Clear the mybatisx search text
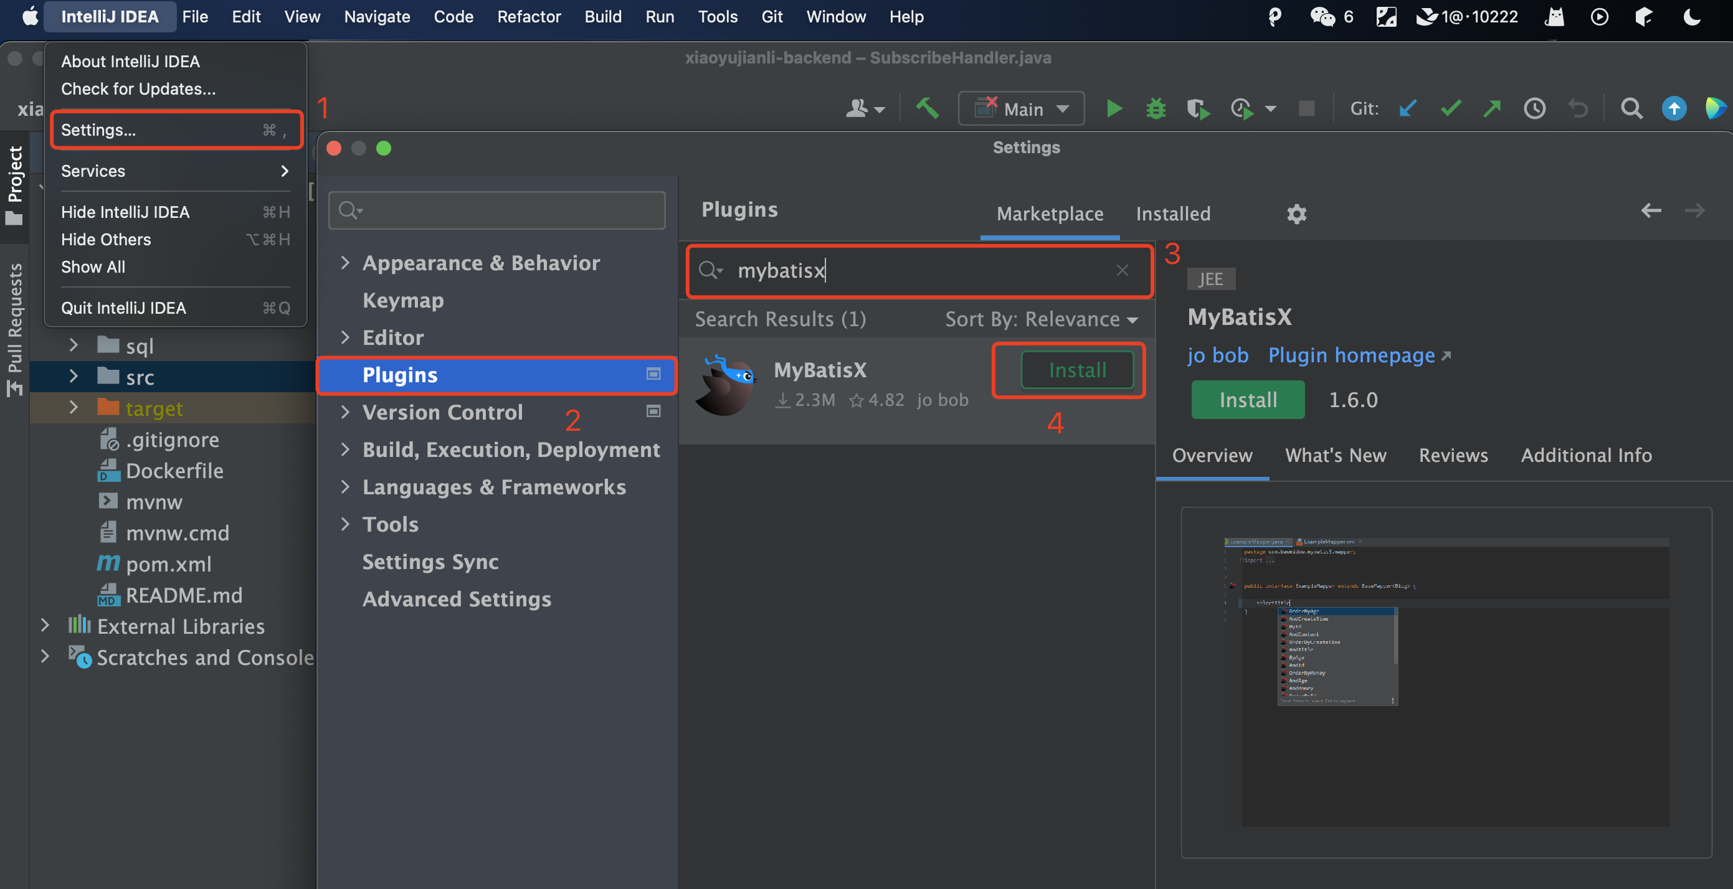The height and width of the screenshot is (889, 1733). [x=1122, y=270]
